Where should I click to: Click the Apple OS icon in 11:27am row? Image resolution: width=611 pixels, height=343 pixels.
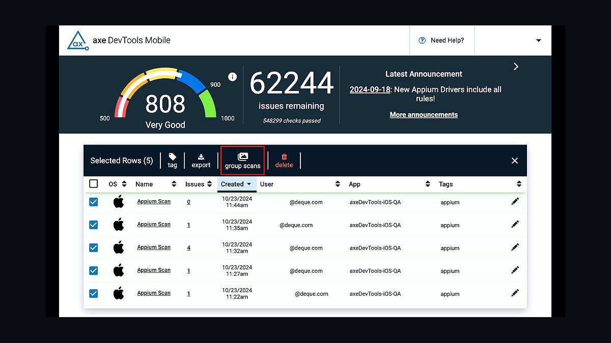click(x=119, y=270)
